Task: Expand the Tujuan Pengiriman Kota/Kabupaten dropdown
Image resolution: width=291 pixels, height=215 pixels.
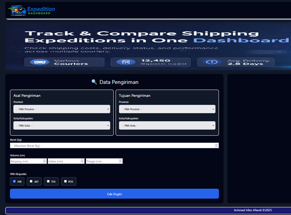Action: pyautogui.click(x=167, y=125)
